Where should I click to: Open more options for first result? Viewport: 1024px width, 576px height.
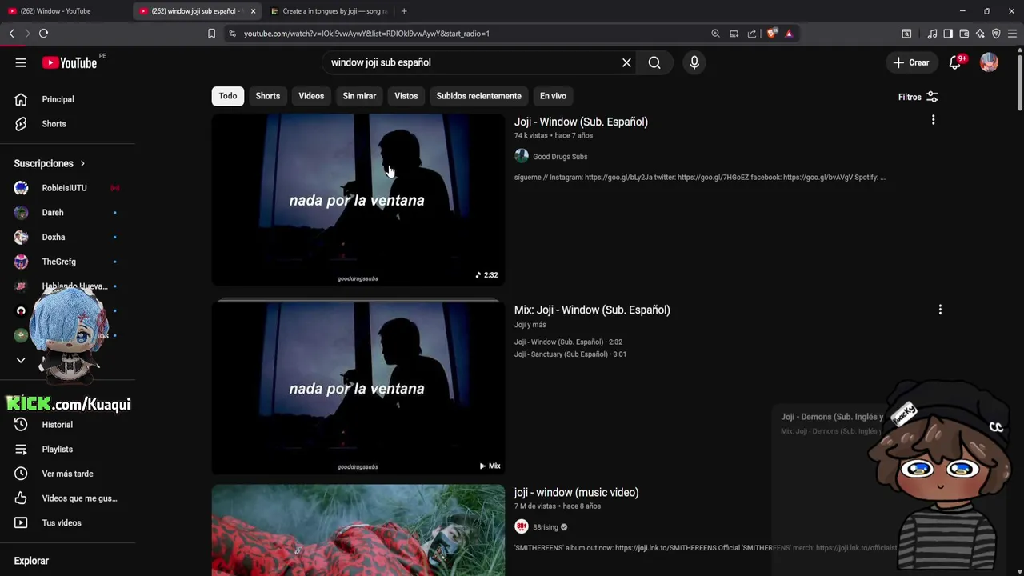(x=933, y=120)
